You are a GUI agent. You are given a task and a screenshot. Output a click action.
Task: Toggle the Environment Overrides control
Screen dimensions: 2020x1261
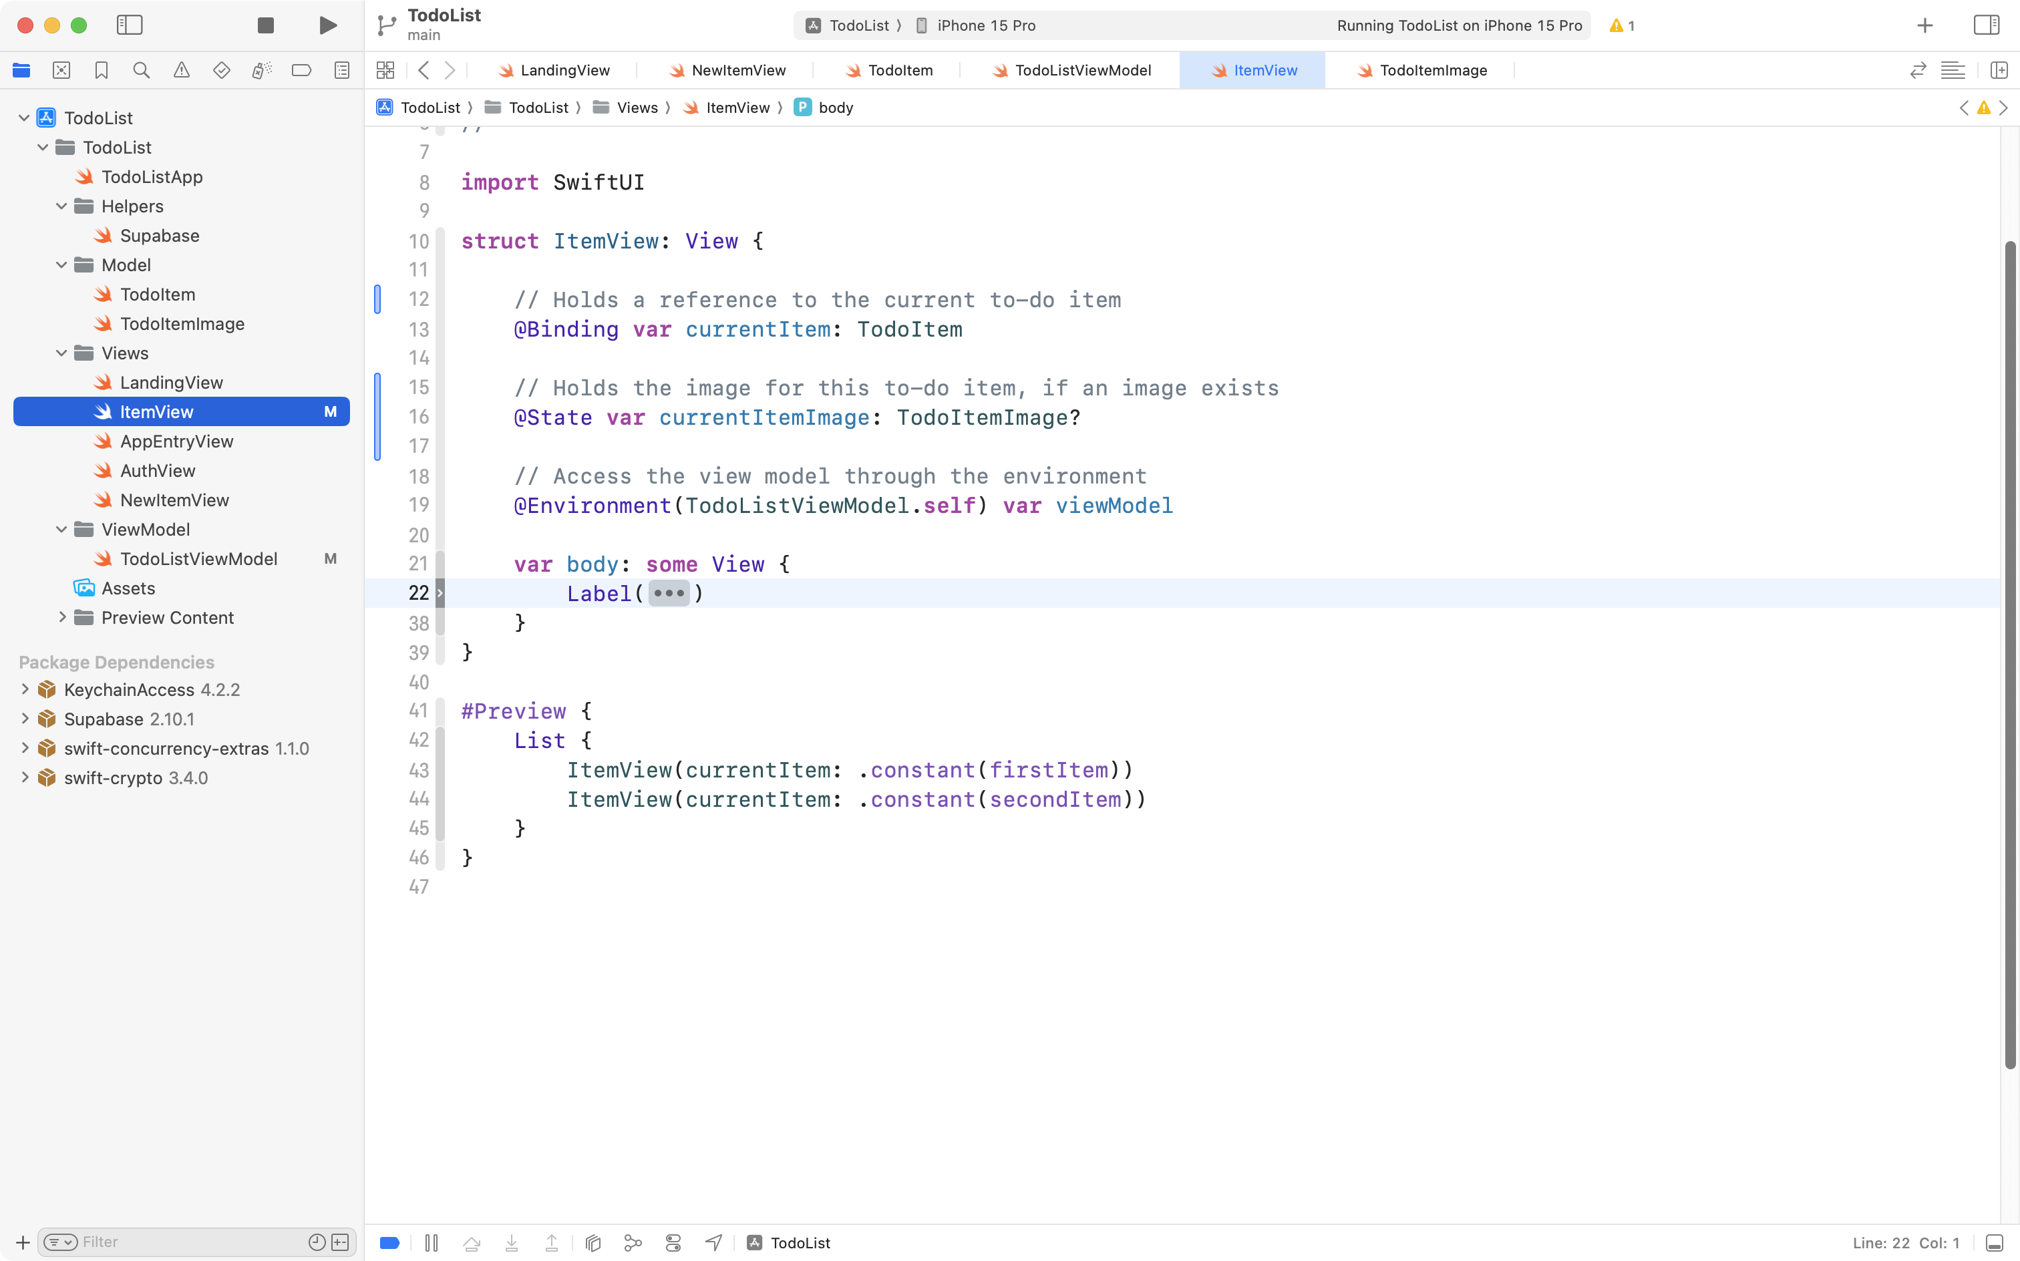[x=673, y=1242]
